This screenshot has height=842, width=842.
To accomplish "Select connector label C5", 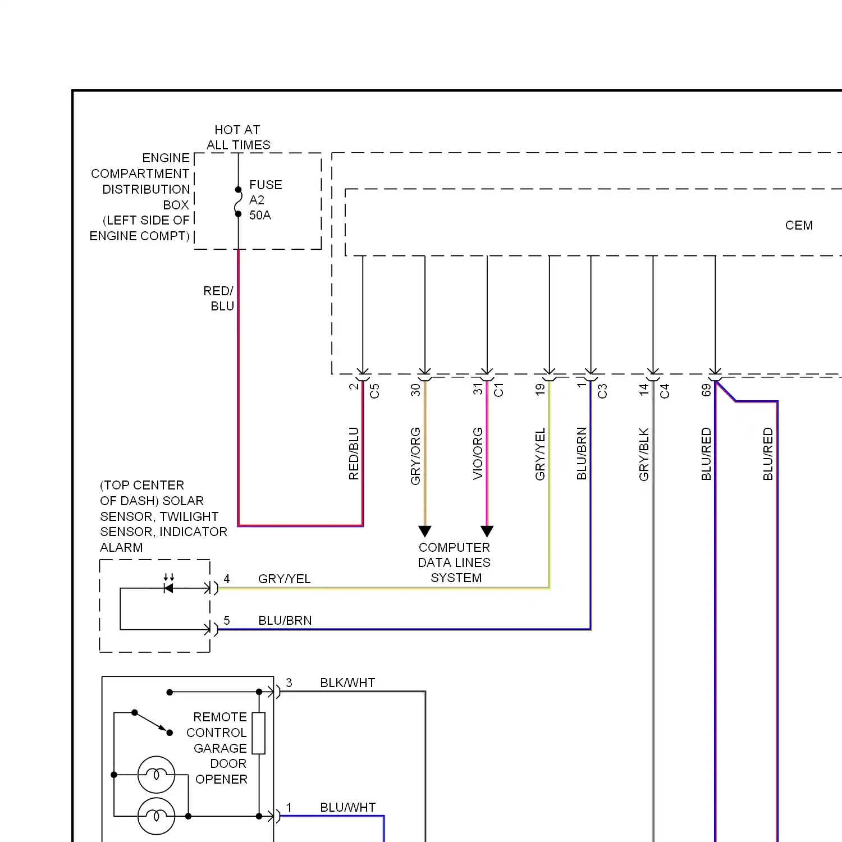I will tap(374, 391).
